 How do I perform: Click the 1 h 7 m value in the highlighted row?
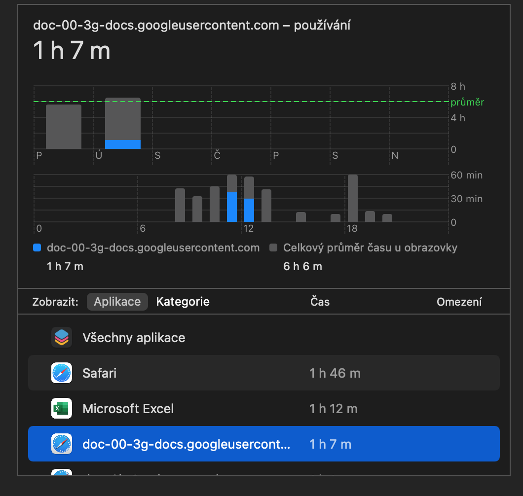(x=330, y=444)
